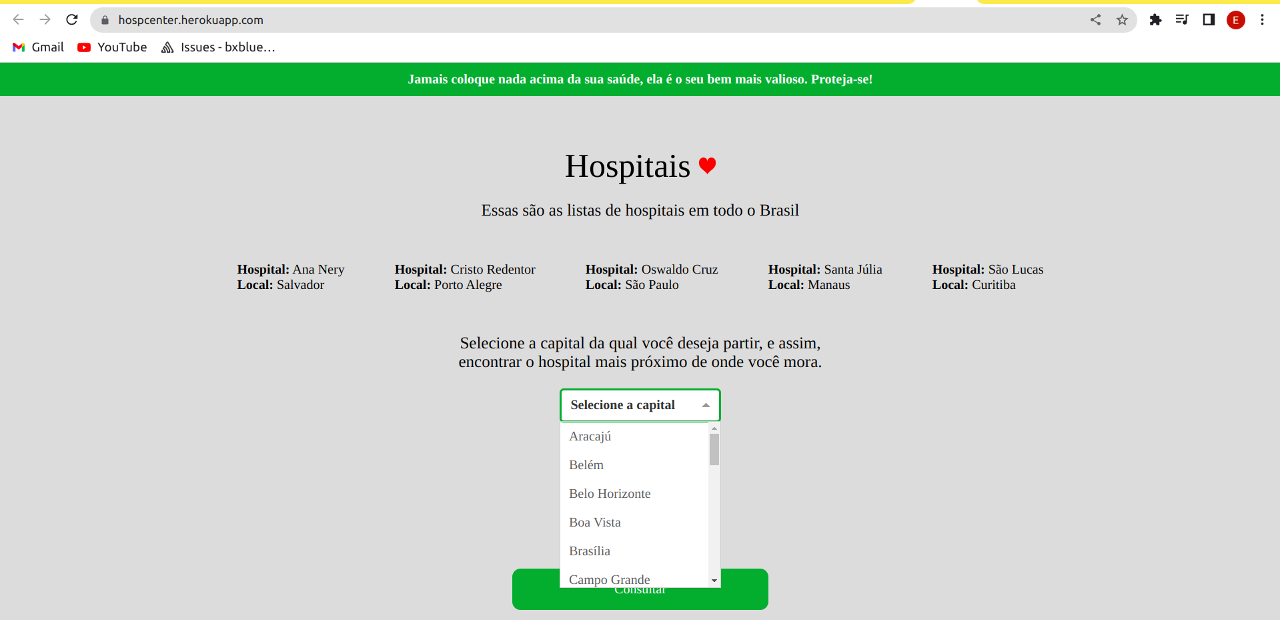Share the page via share icon
This screenshot has height=620, width=1280.
click(x=1095, y=19)
